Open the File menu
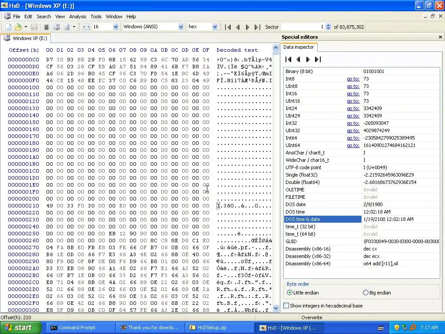This screenshot has width=445, height=334. tap(17, 17)
